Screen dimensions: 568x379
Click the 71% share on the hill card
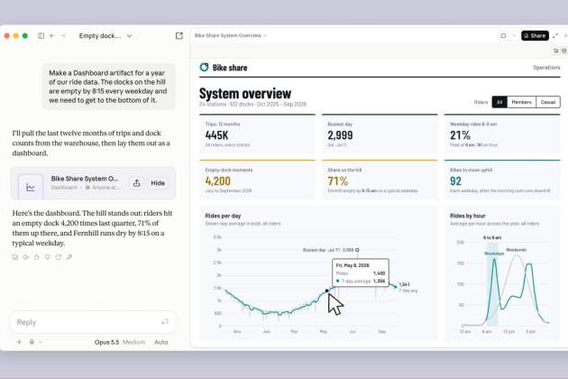[x=380, y=180]
